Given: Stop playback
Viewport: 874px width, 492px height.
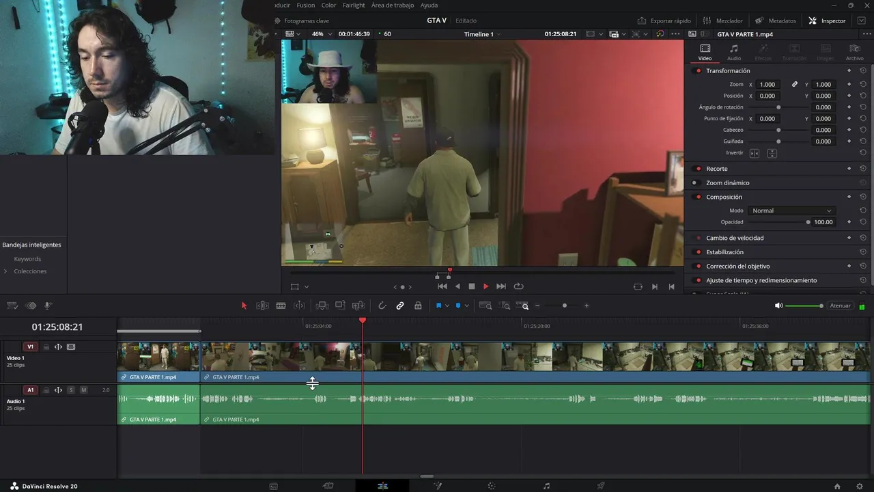Looking at the screenshot, I should pos(471,286).
